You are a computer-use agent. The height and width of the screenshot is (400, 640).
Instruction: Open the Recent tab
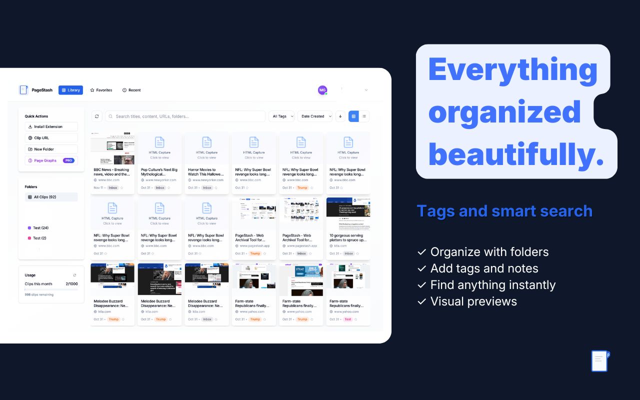pos(131,90)
